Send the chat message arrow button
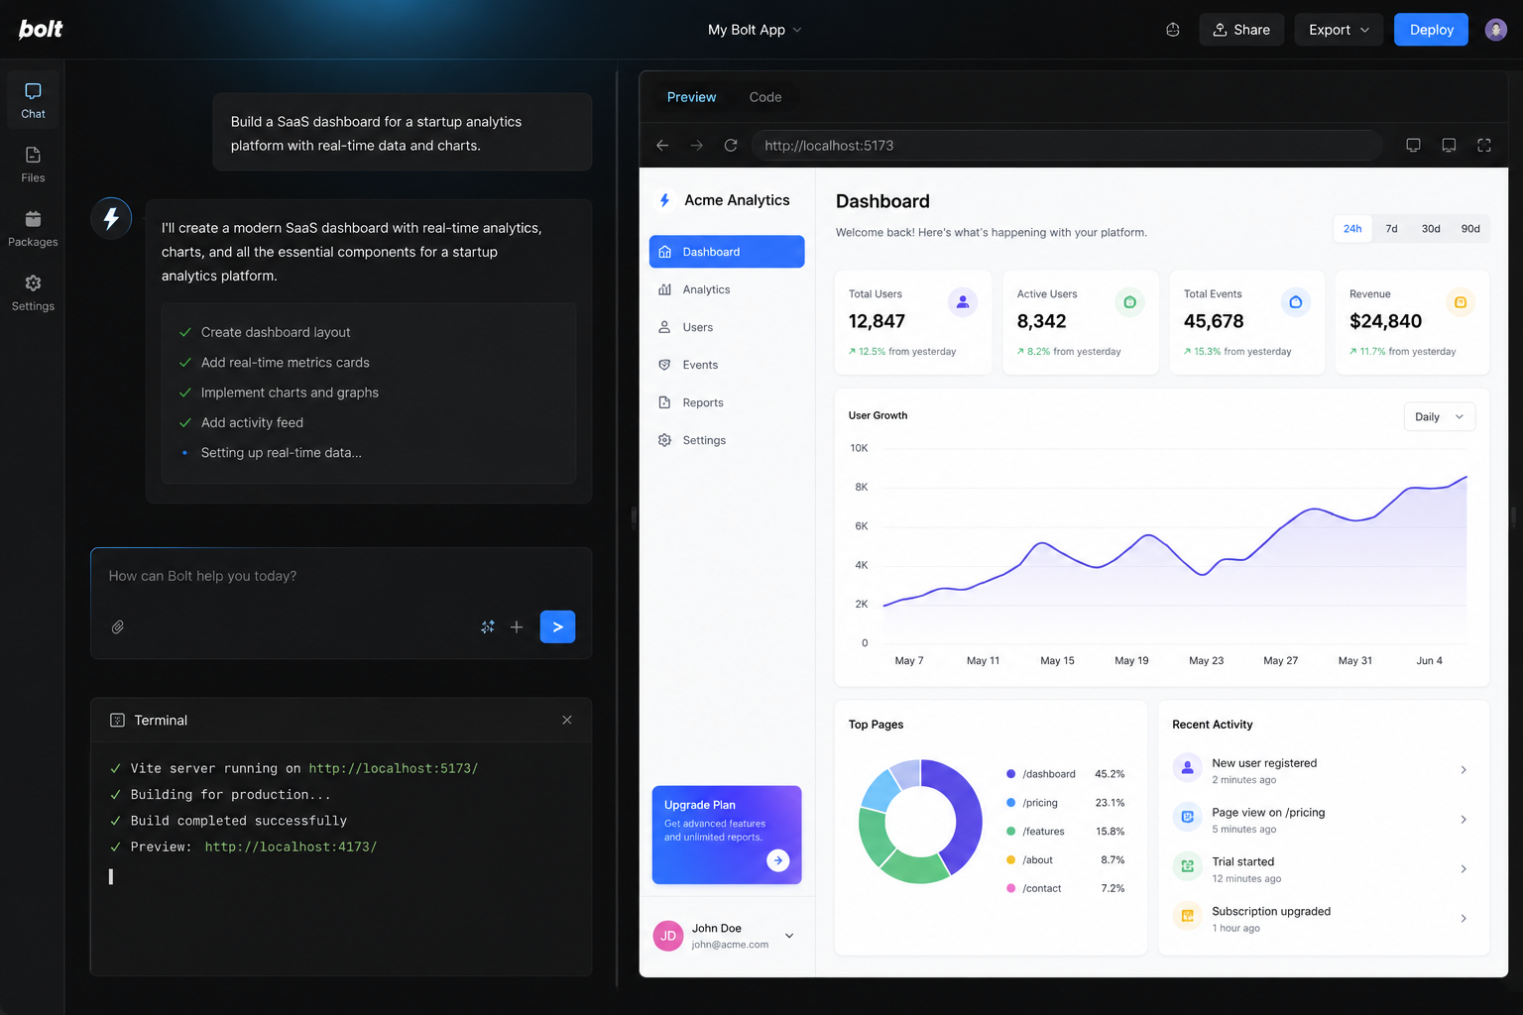 click(557, 626)
